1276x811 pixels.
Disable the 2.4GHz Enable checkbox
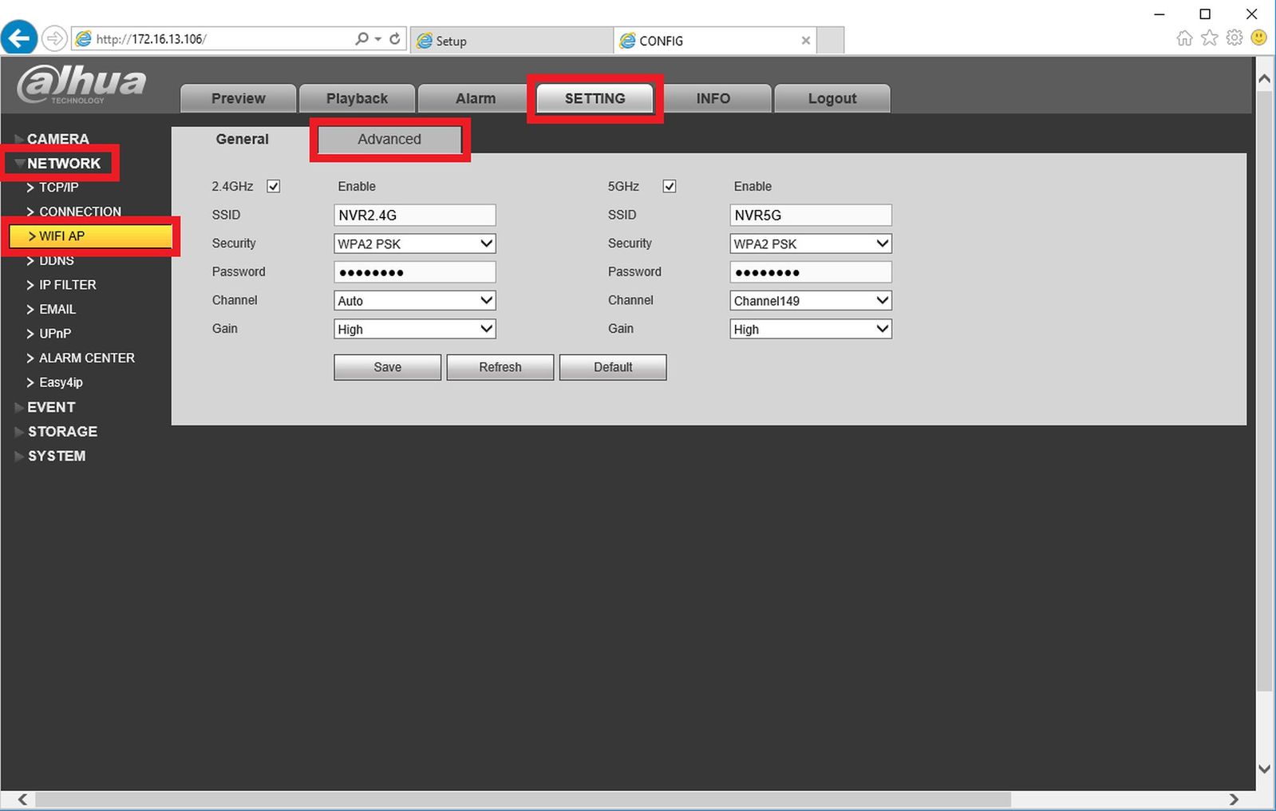[x=274, y=186]
